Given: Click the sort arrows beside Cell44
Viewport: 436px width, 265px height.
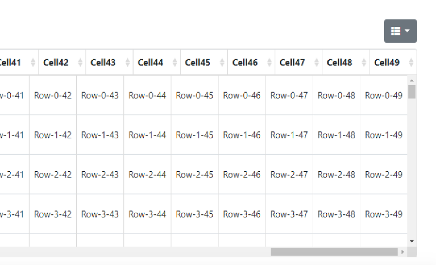Looking at the screenshot, I should [x=175, y=62].
